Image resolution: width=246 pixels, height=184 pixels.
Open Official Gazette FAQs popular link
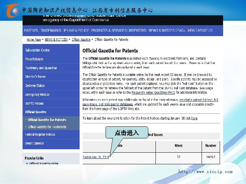(x=44, y=163)
